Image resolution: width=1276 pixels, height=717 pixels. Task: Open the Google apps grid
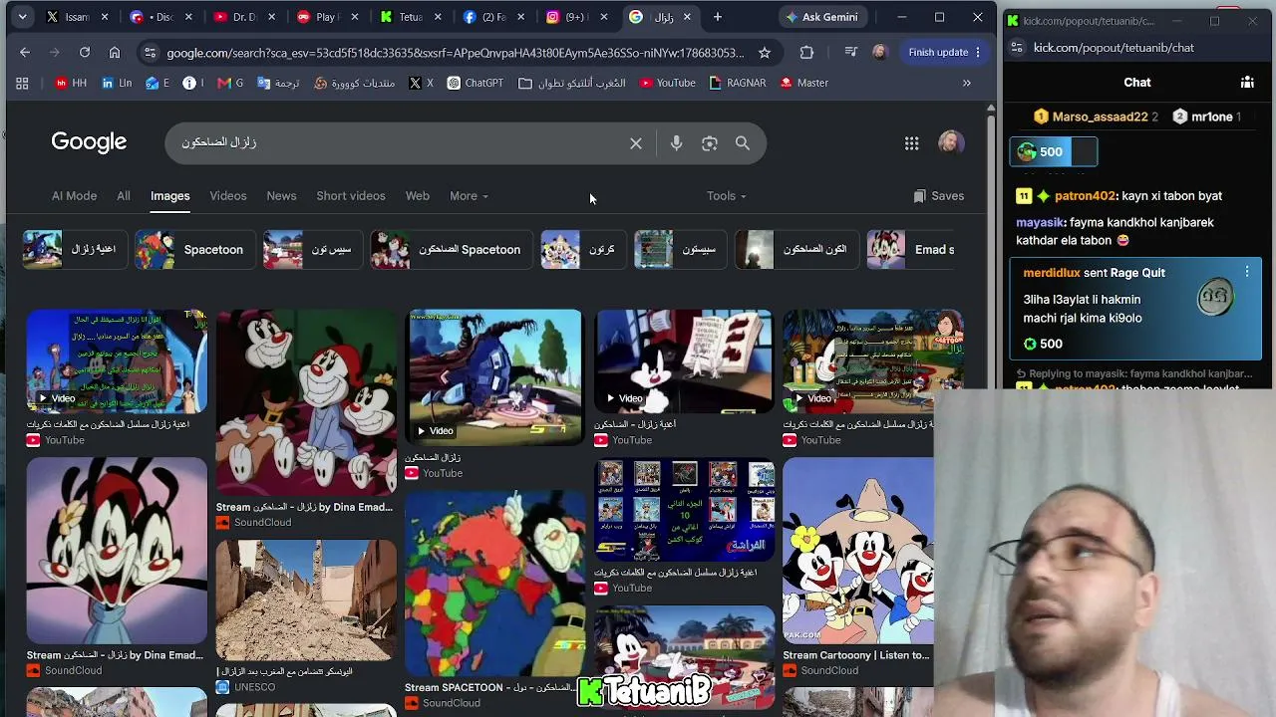point(911,143)
